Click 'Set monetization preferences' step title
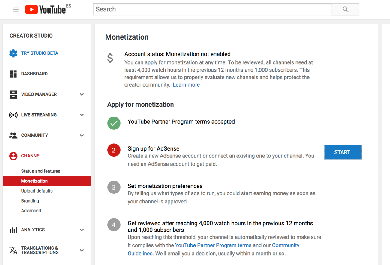 tap(165, 186)
